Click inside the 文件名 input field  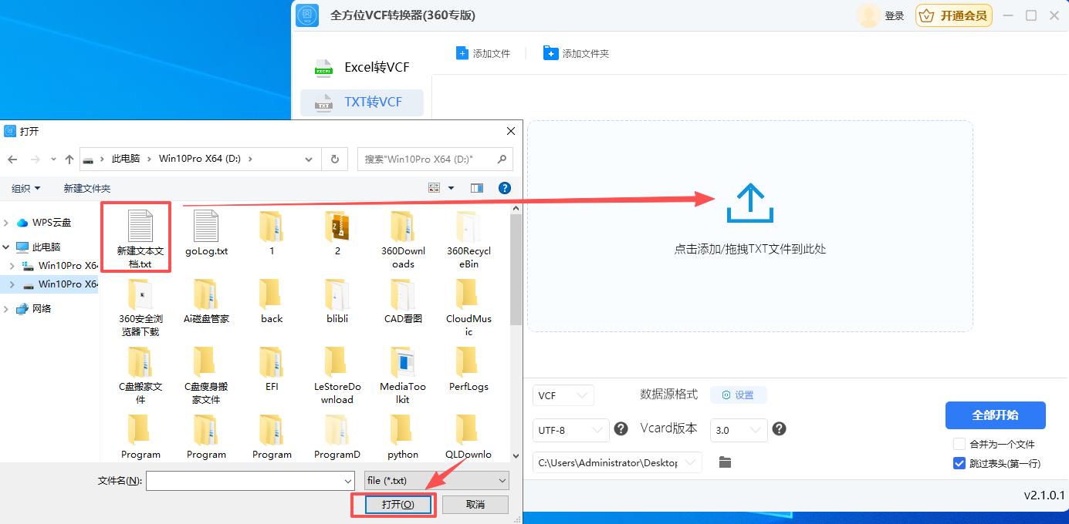247,480
